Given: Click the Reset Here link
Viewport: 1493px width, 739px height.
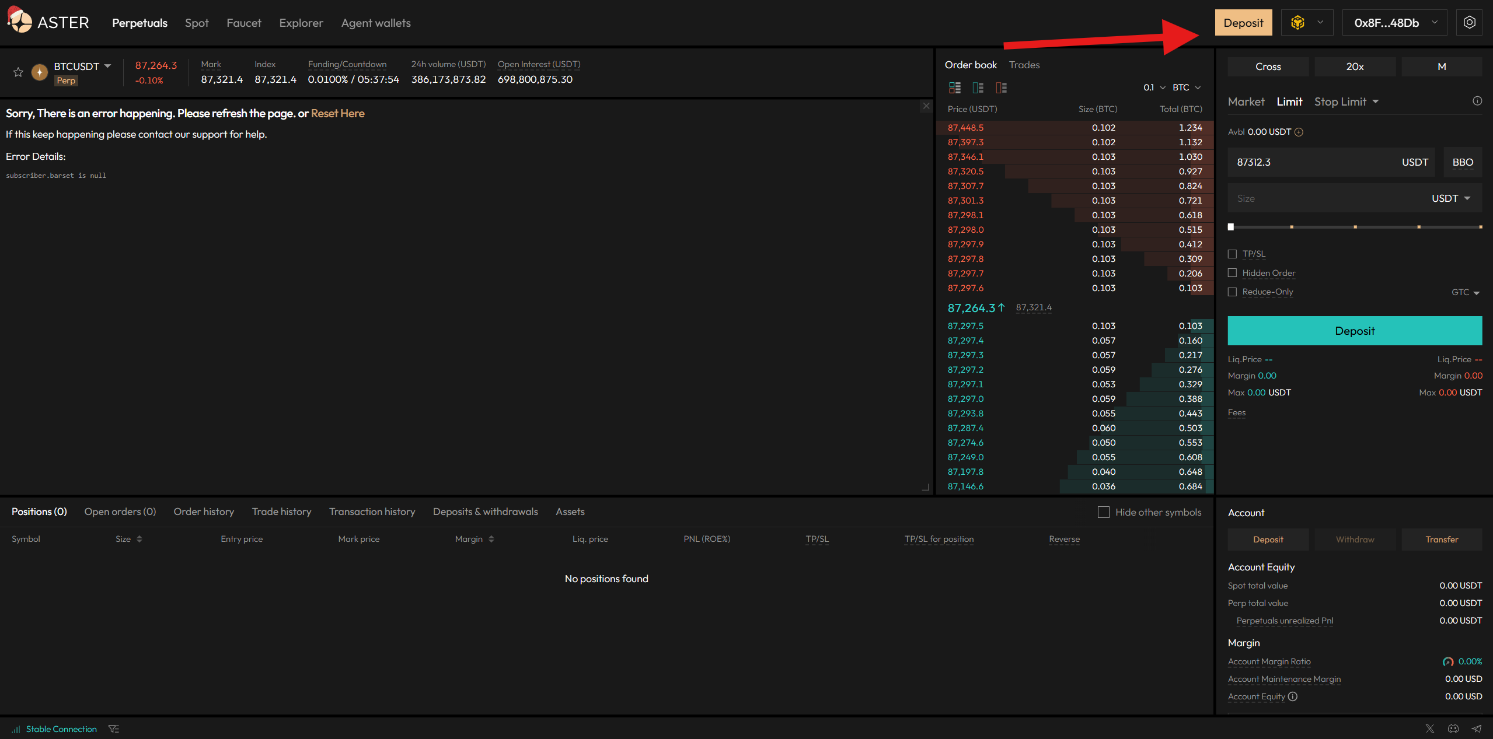Looking at the screenshot, I should click(x=337, y=113).
